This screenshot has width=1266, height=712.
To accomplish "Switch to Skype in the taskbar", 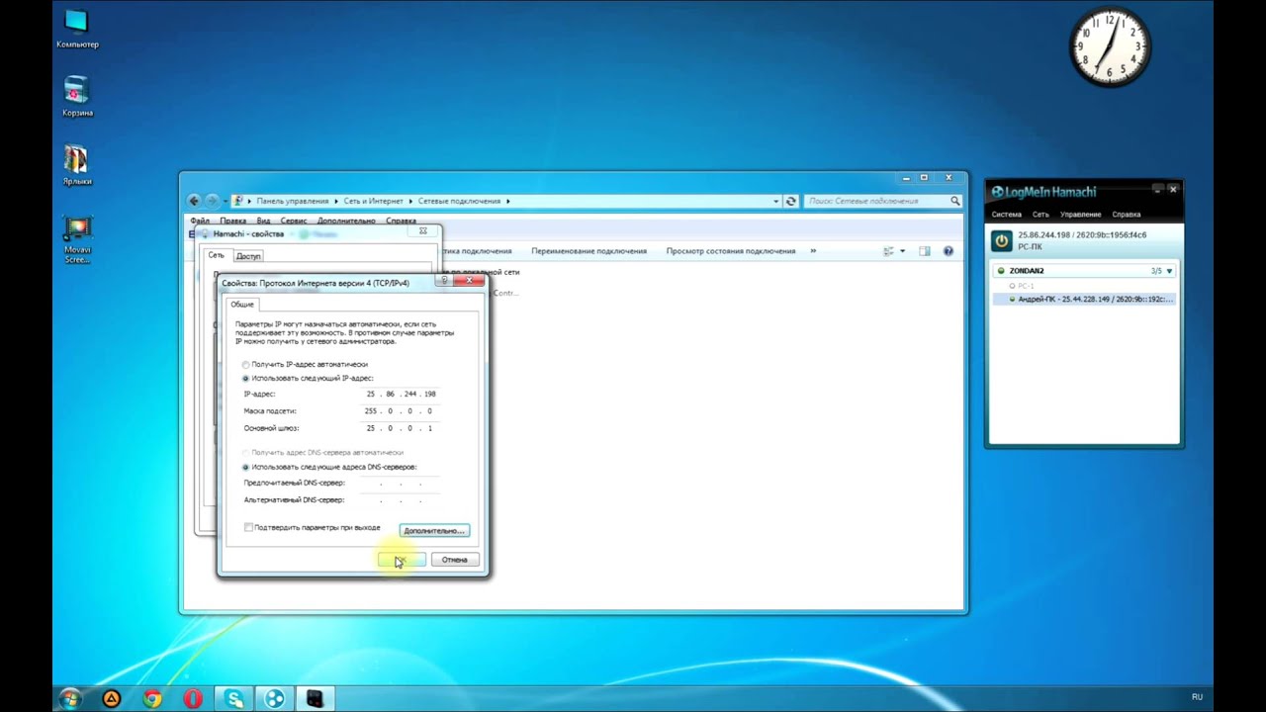I will click(x=234, y=699).
